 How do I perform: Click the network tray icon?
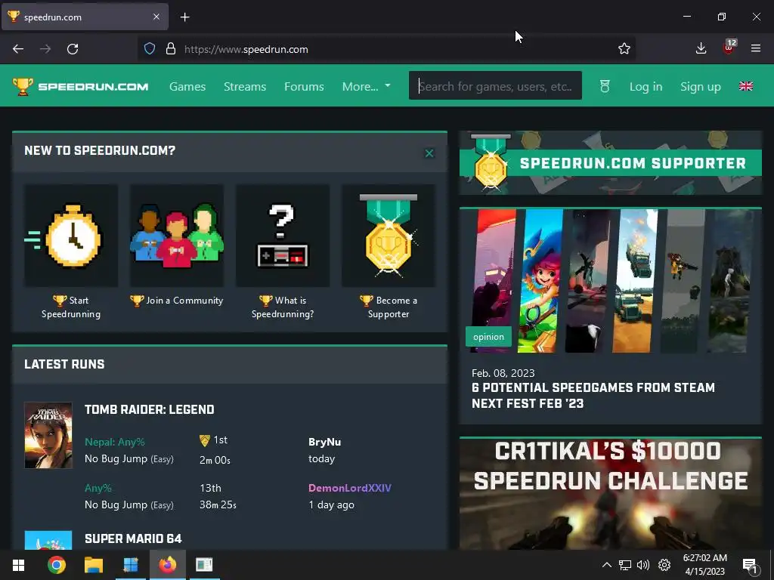click(x=625, y=565)
